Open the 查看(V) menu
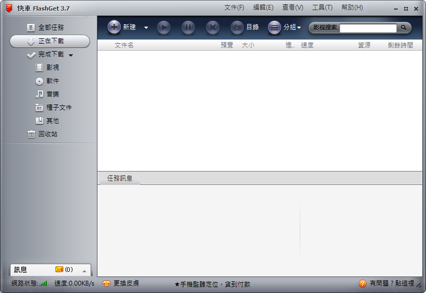The image size is (426, 293). click(x=292, y=7)
